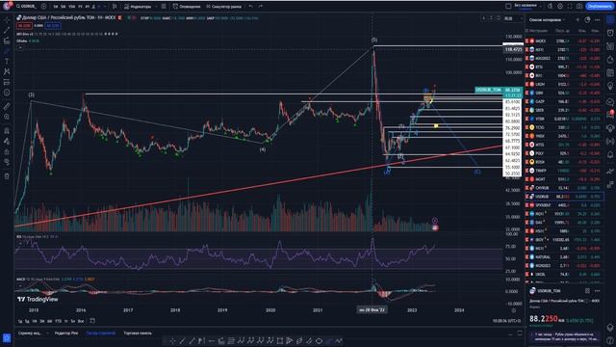Select the crosshair cursor tool
The image size is (616, 347).
[x=7, y=19]
